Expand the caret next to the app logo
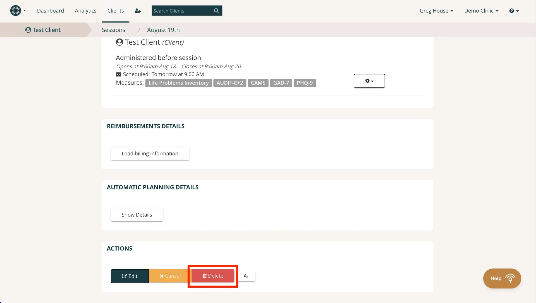536x303 pixels. click(24, 11)
